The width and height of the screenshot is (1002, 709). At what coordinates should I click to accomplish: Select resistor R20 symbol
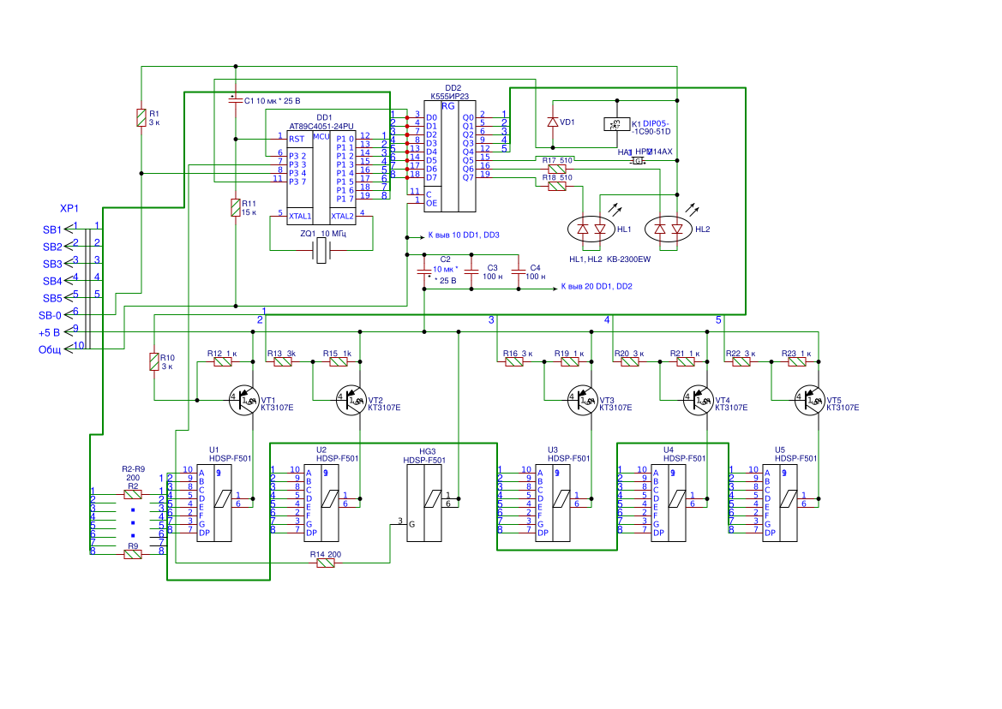click(x=630, y=362)
